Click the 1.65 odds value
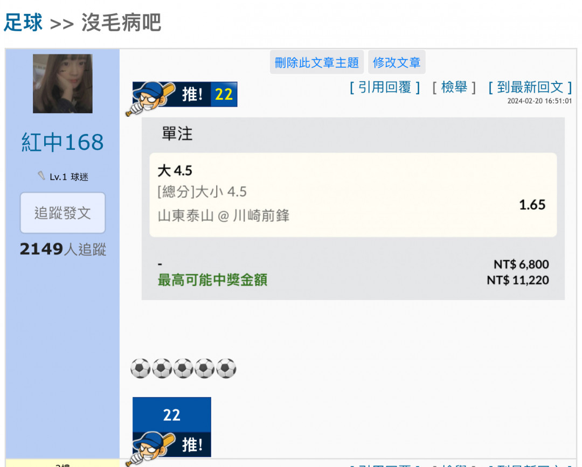The image size is (582, 467). [x=532, y=205]
